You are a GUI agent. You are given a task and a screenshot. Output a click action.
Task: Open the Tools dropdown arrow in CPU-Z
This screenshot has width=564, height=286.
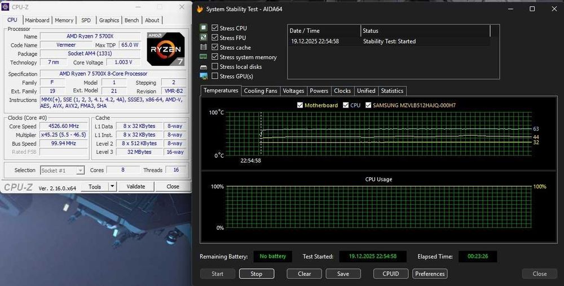(x=112, y=186)
